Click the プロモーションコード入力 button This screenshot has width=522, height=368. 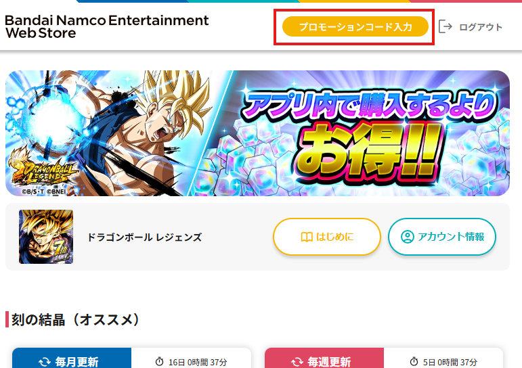[355, 26]
